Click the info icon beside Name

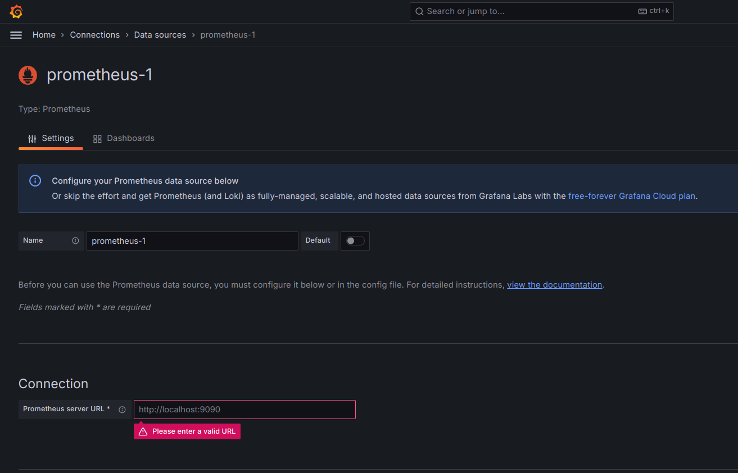click(75, 240)
